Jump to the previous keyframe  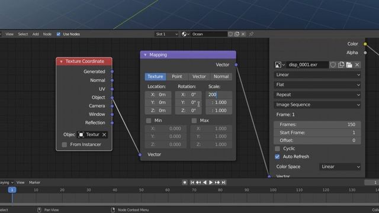click(198, 182)
